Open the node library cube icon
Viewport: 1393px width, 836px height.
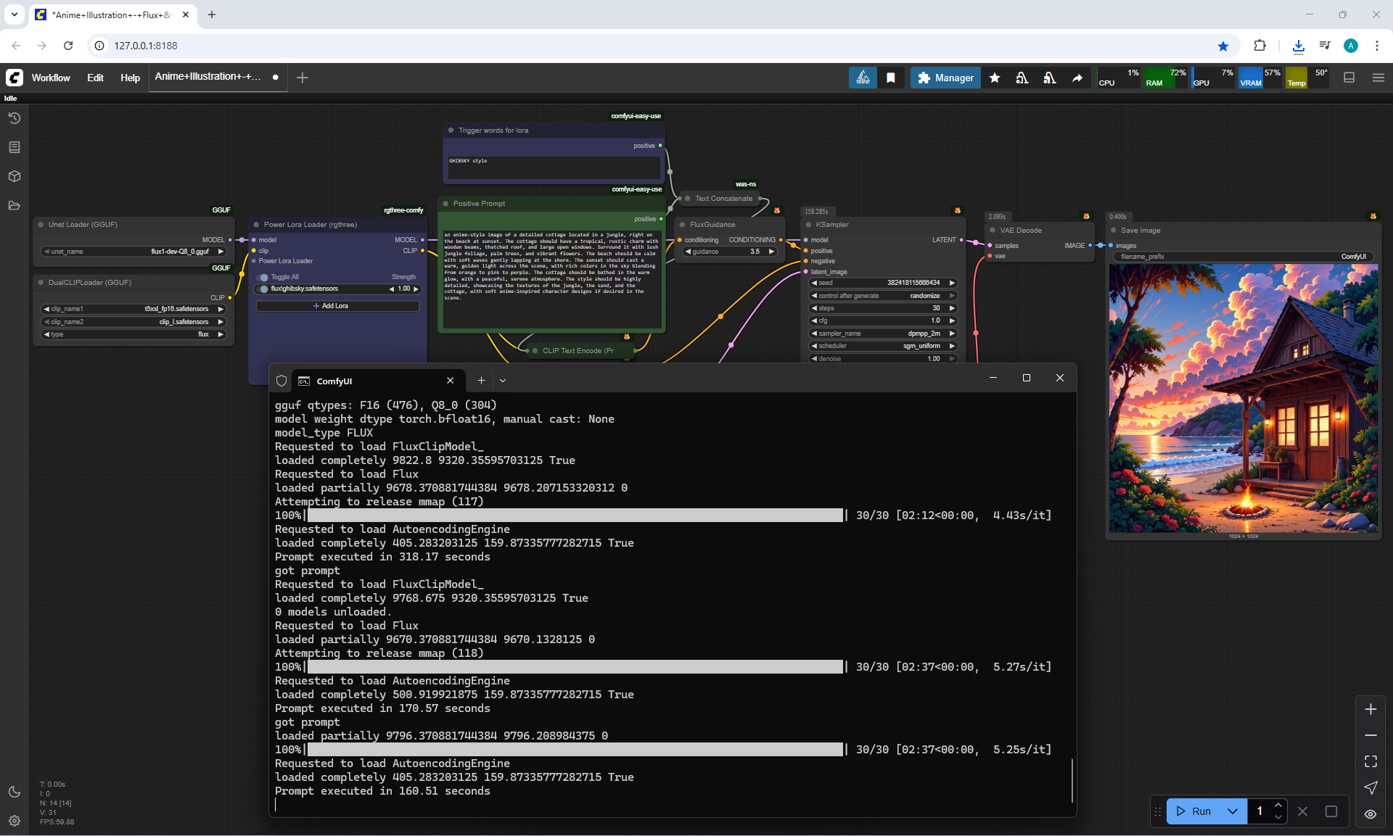pos(15,176)
